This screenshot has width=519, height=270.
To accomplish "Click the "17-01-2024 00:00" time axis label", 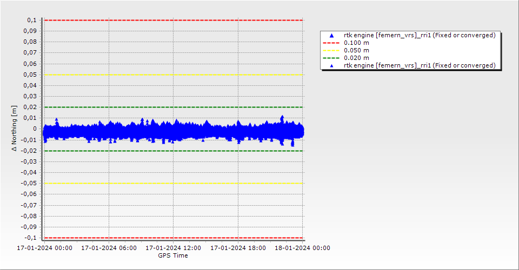I will pyautogui.click(x=44, y=248).
